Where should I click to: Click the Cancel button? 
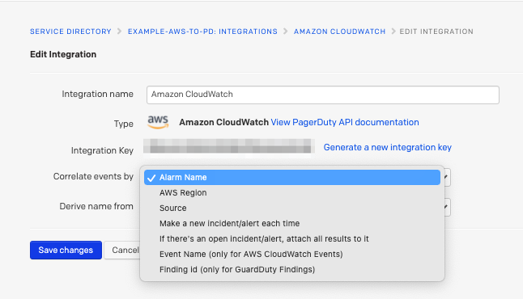(x=122, y=250)
